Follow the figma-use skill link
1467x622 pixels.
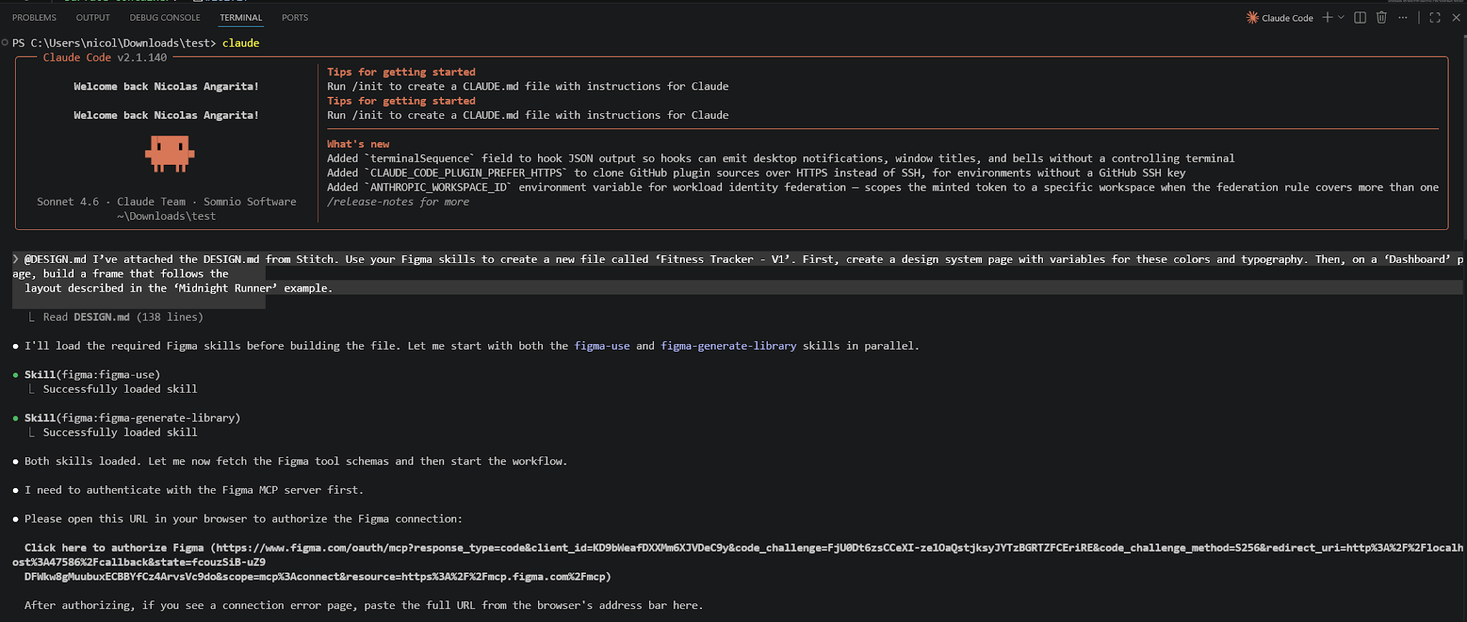tap(602, 345)
